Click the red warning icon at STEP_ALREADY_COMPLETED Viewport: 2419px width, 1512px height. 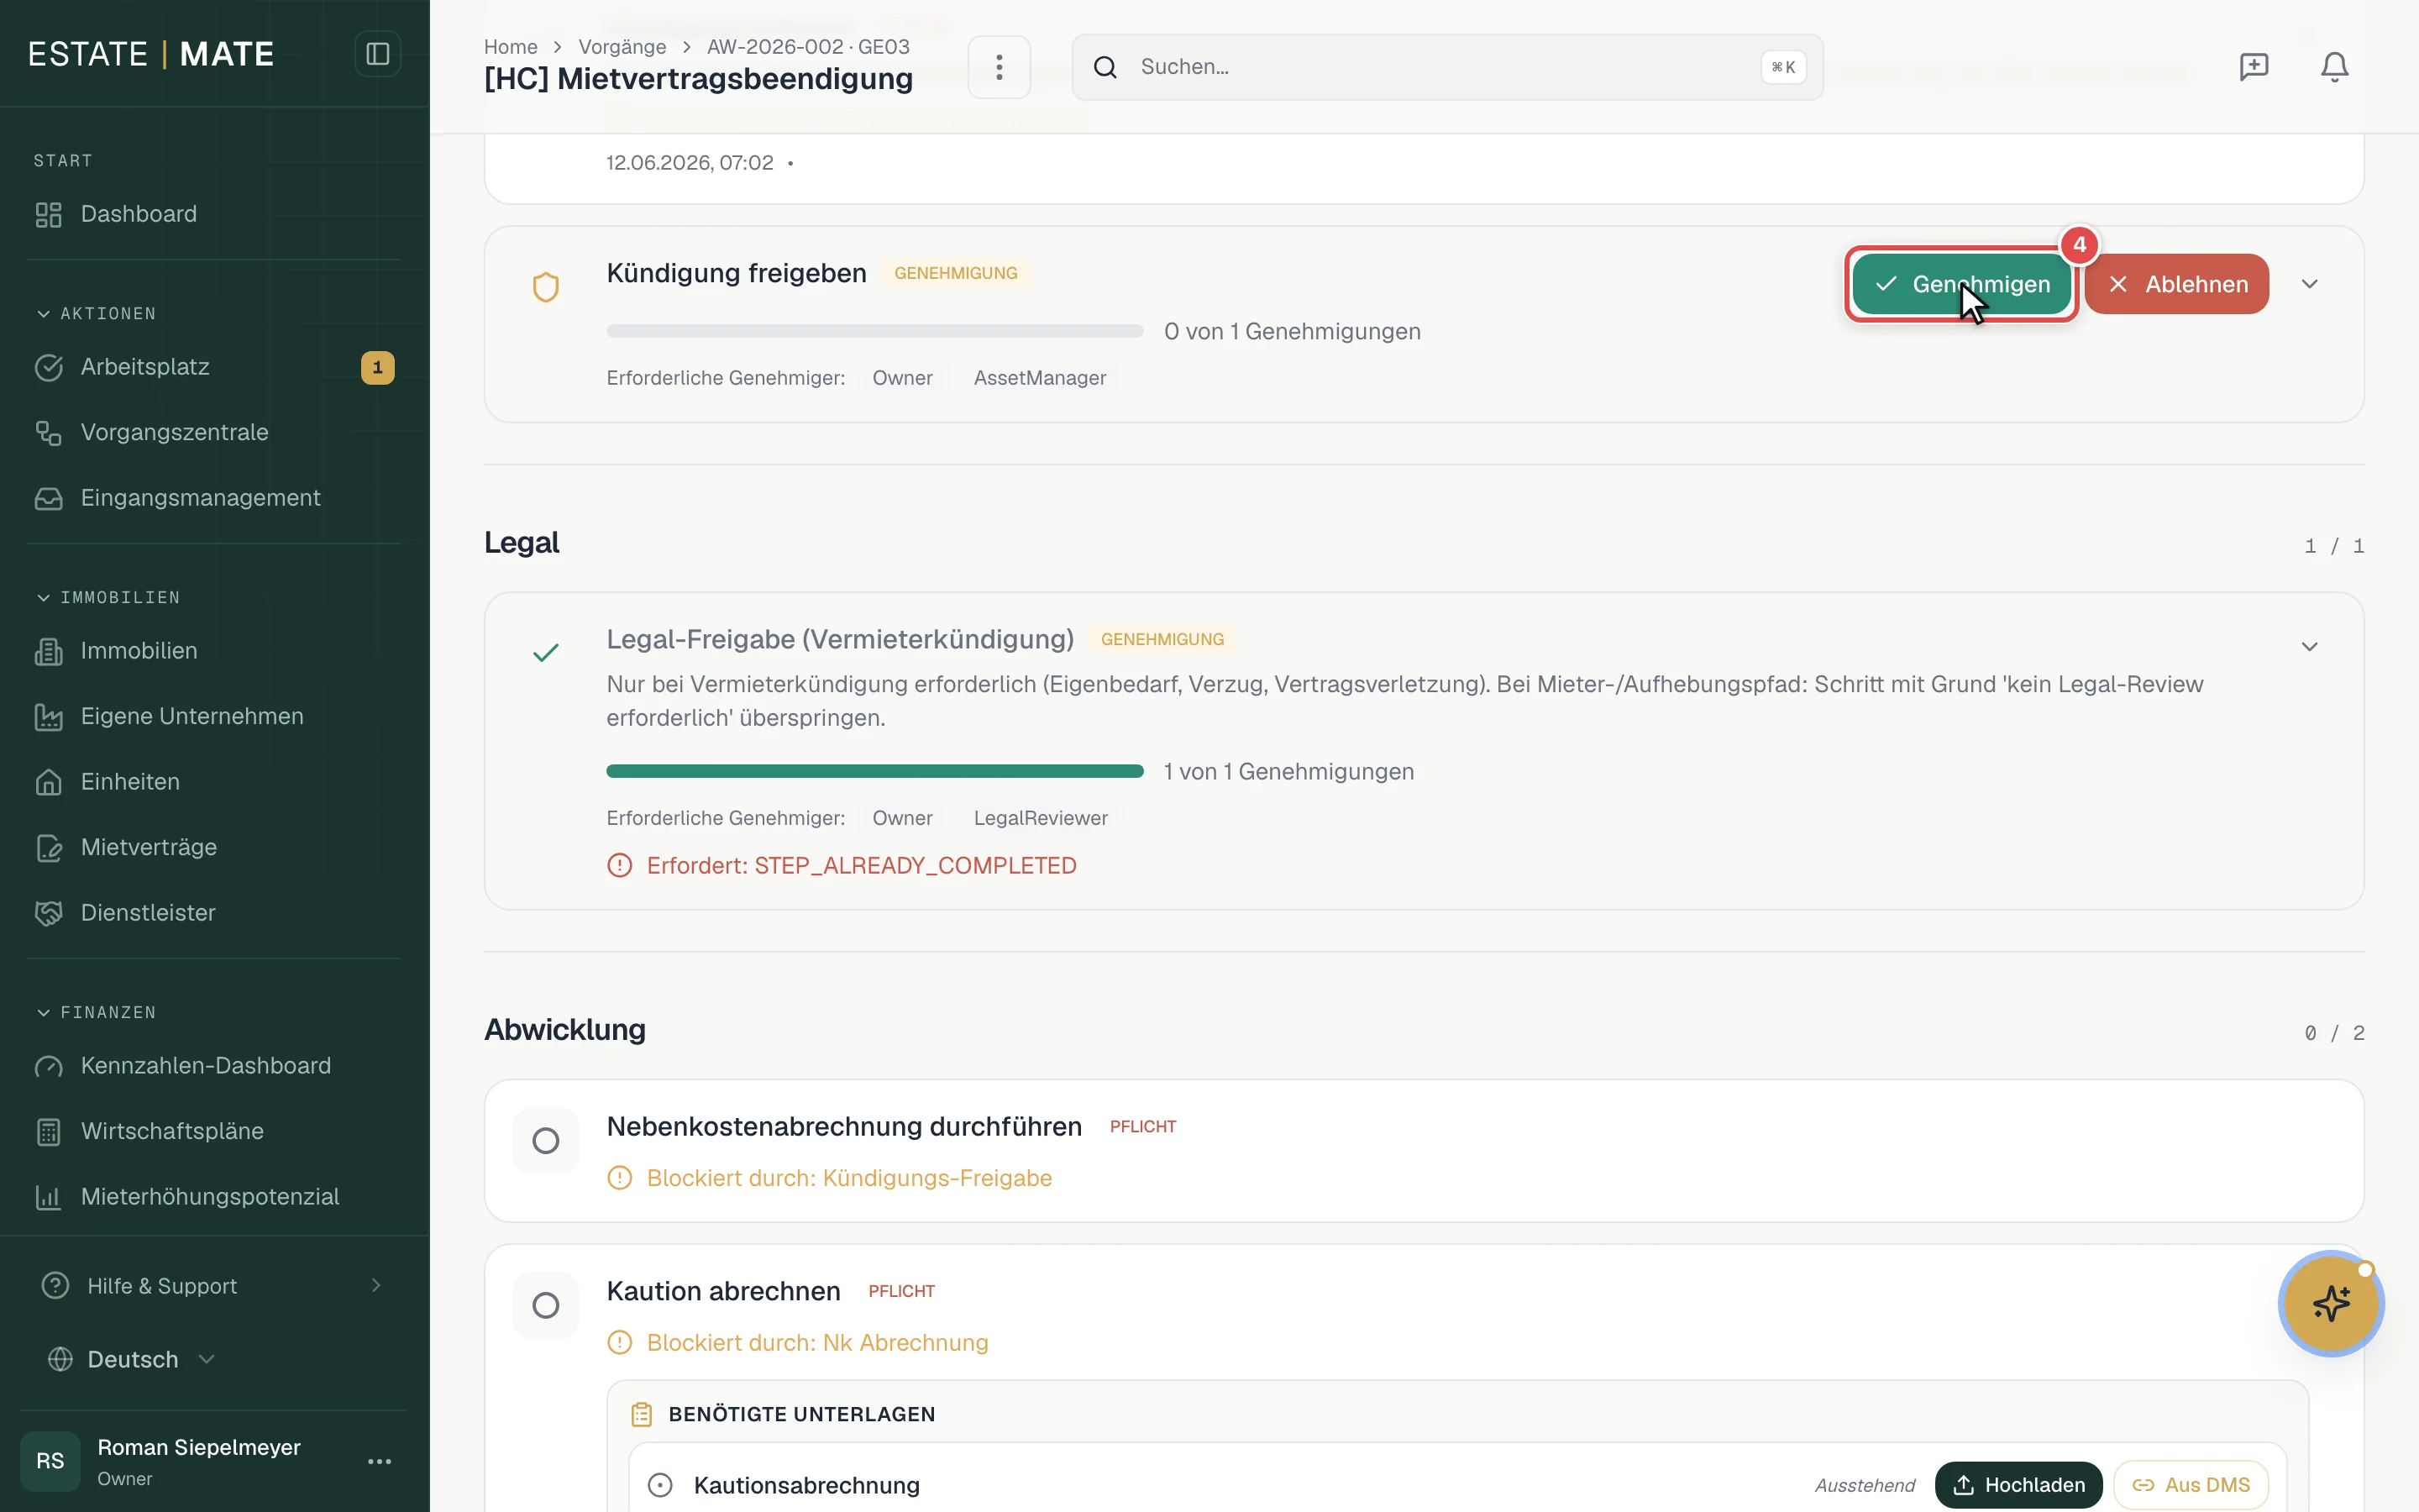(619, 865)
